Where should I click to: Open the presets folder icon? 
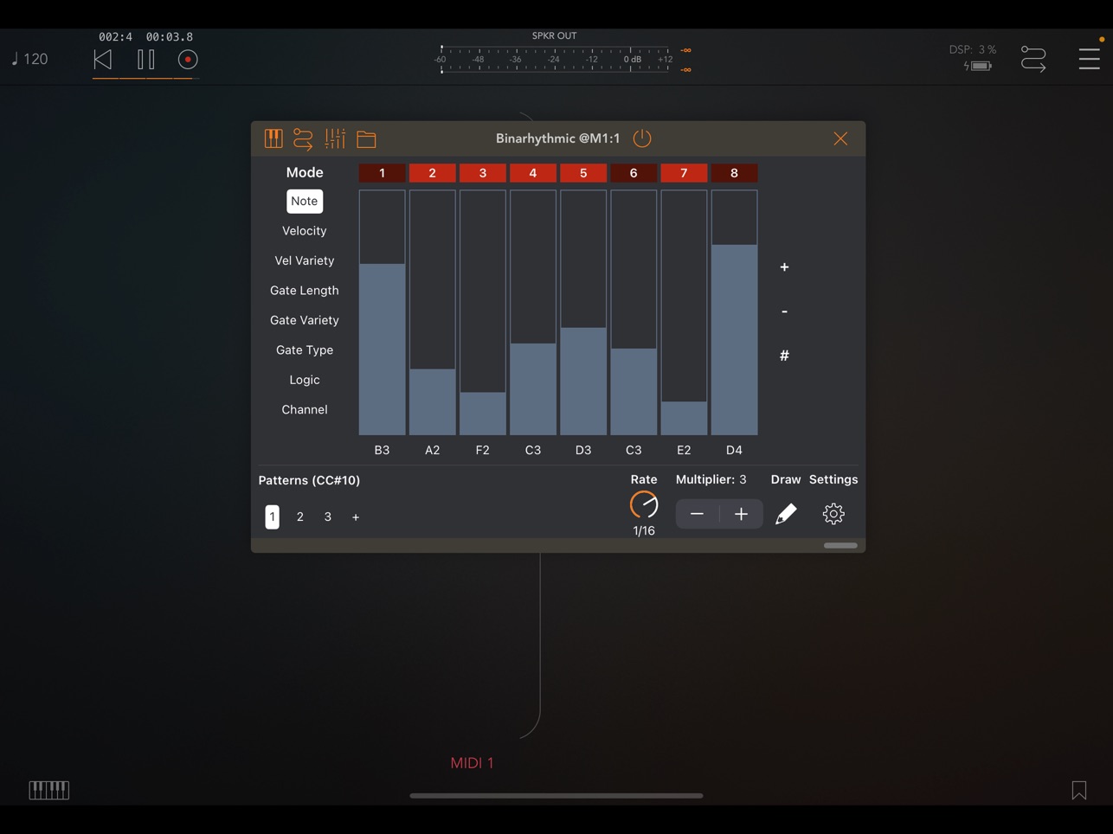[366, 138]
